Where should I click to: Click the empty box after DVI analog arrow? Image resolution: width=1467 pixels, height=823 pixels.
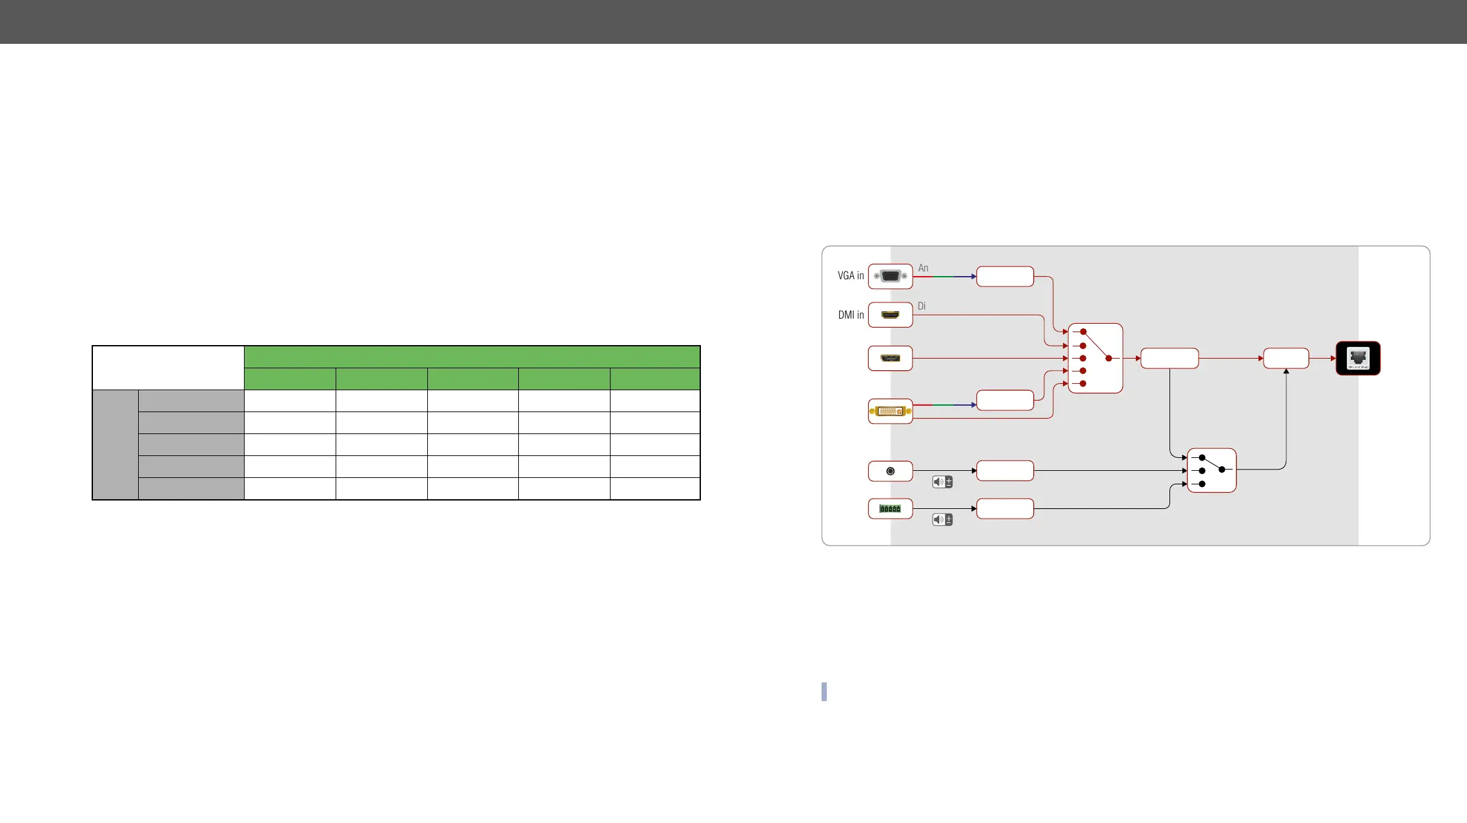(x=1005, y=400)
